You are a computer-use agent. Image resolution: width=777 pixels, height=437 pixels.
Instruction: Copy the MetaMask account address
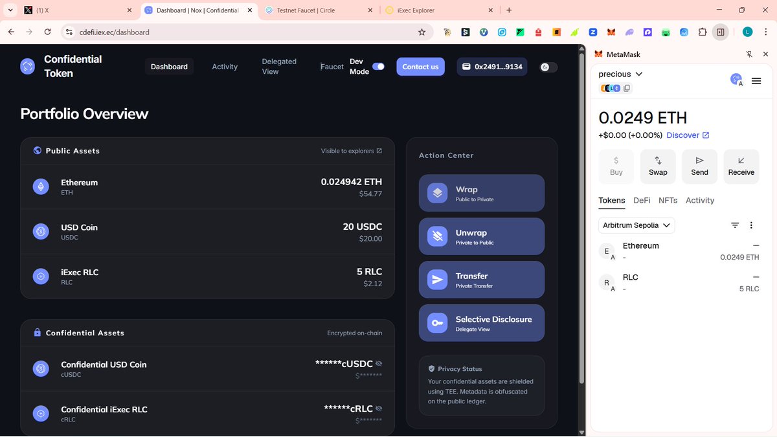tap(627, 88)
